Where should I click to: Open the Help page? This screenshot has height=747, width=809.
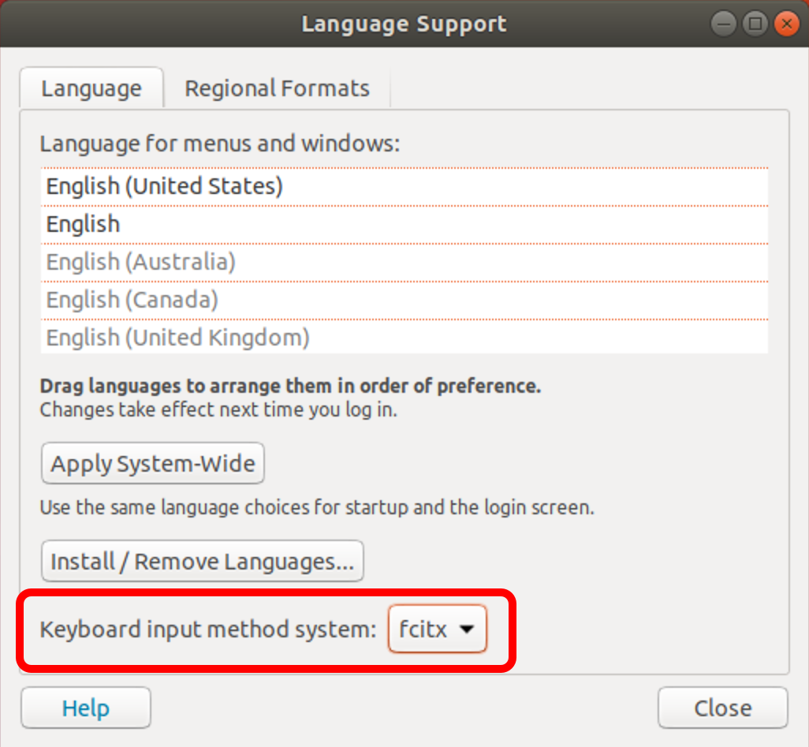(86, 708)
